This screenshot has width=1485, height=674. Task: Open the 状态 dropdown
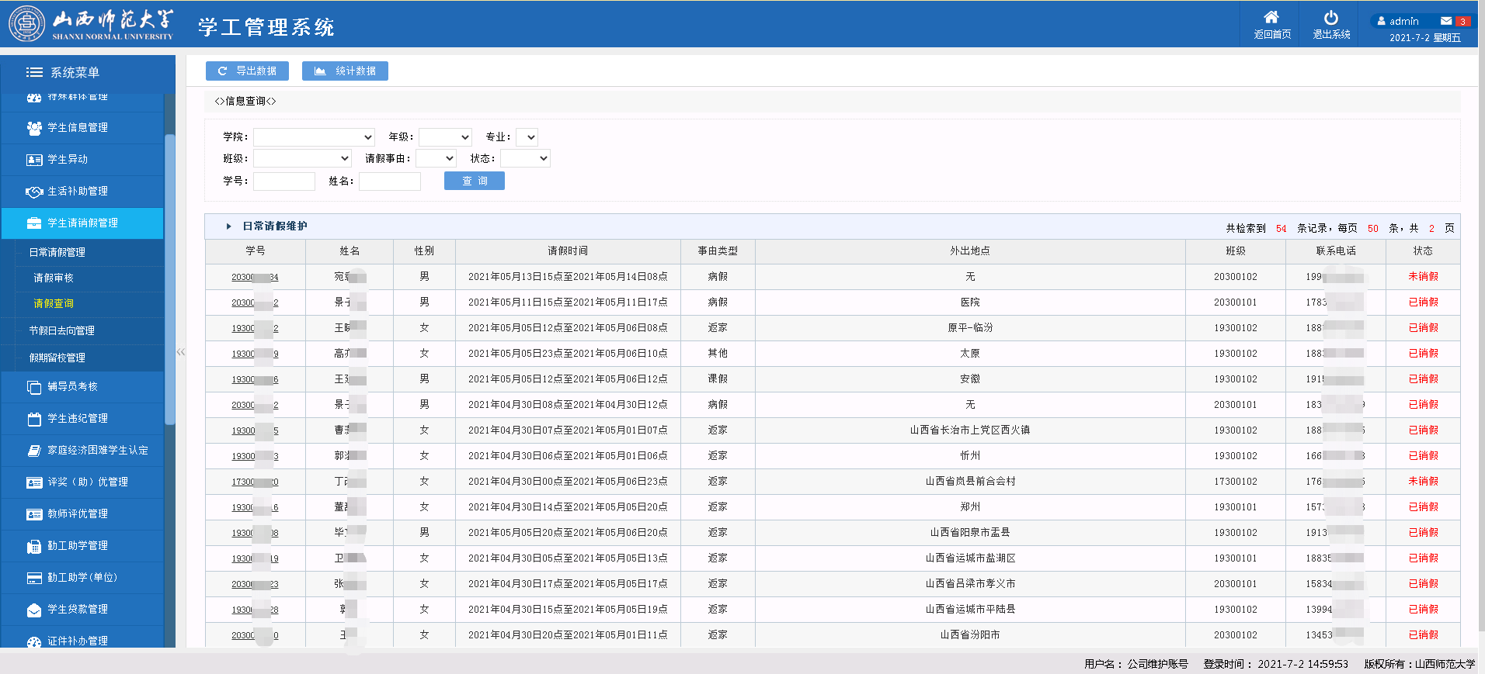(x=525, y=158)
